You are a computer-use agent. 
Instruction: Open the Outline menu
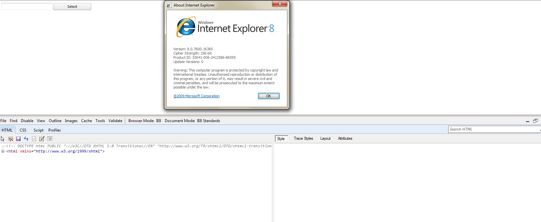coord(55,121)
